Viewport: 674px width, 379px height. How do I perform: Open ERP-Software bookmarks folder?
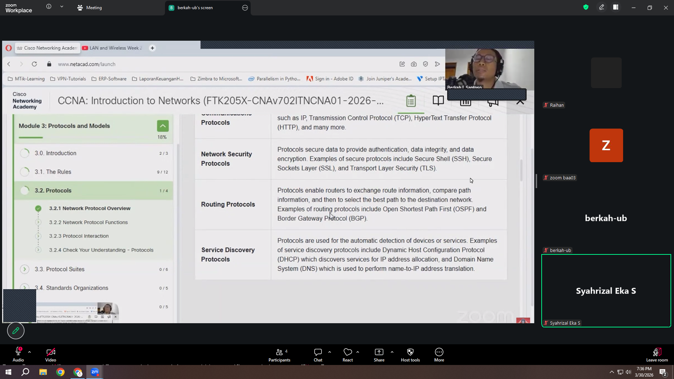point(109,79)
